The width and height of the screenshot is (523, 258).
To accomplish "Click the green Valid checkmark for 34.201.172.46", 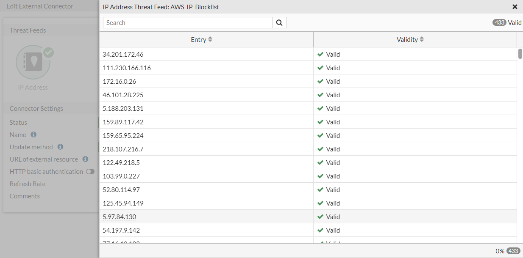I will (319, 54).
